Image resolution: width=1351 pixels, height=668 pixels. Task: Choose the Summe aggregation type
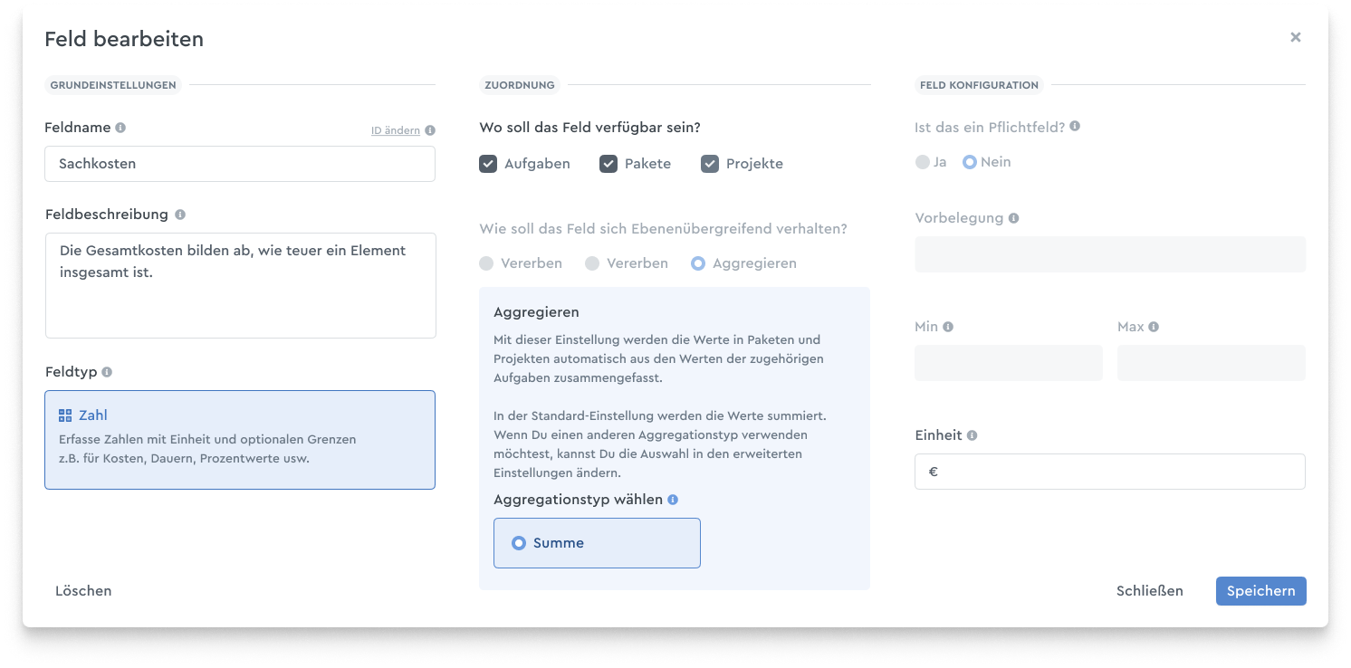[x=597, y=543]
